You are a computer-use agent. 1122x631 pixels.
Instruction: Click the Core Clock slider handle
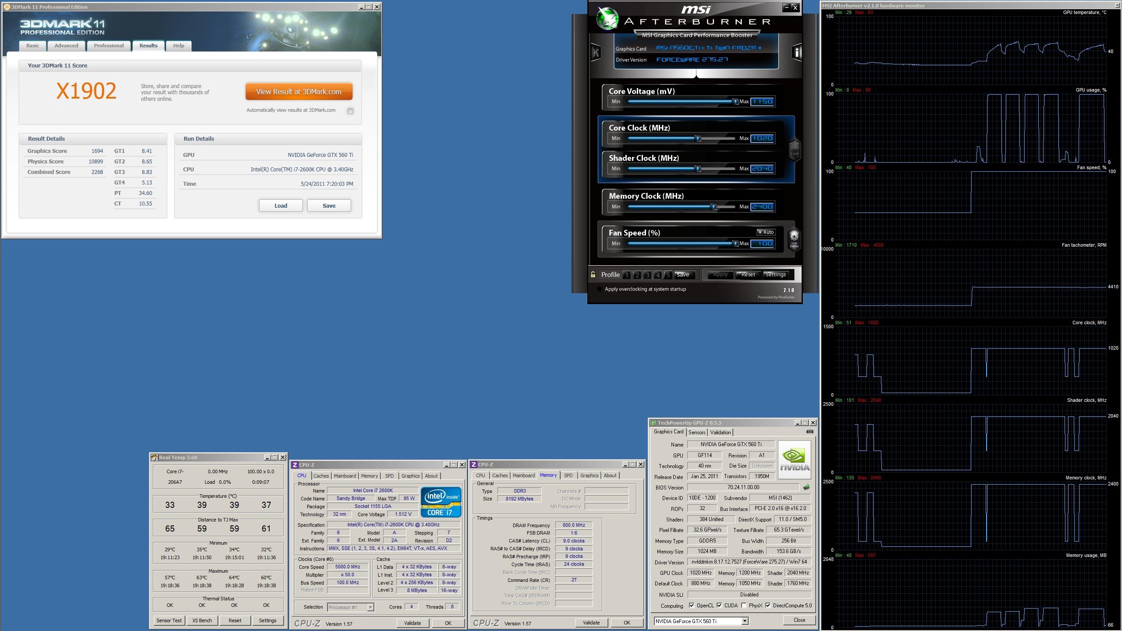698,138
